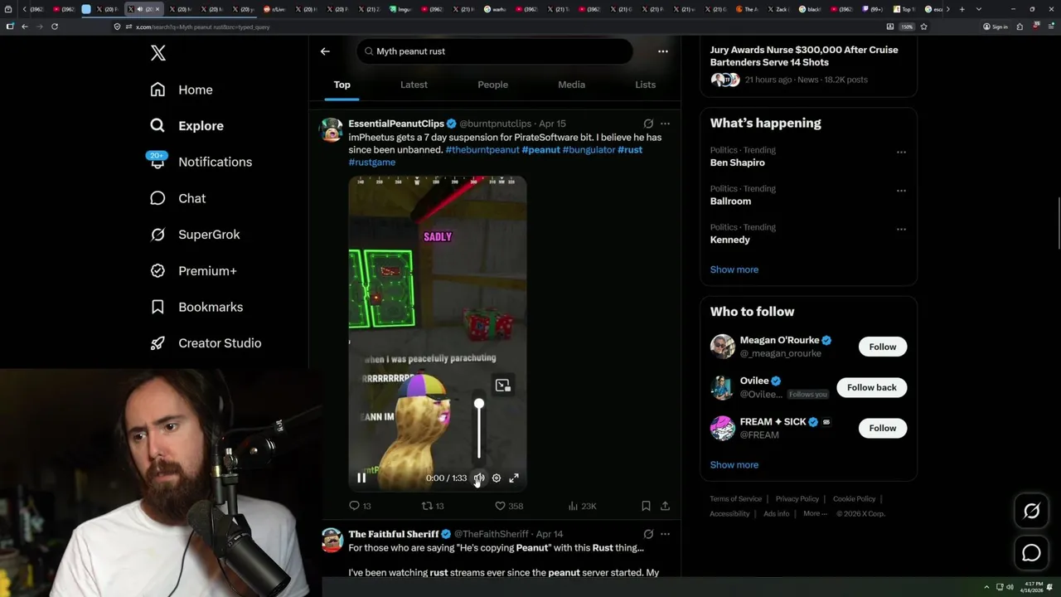Open more menu on EssentialPeanutClips post

[x=665, y=124]
